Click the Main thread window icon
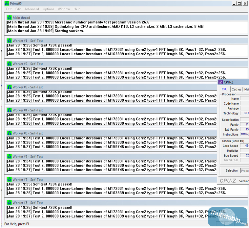This screenshot has width=249, height=228. [10, 17]
